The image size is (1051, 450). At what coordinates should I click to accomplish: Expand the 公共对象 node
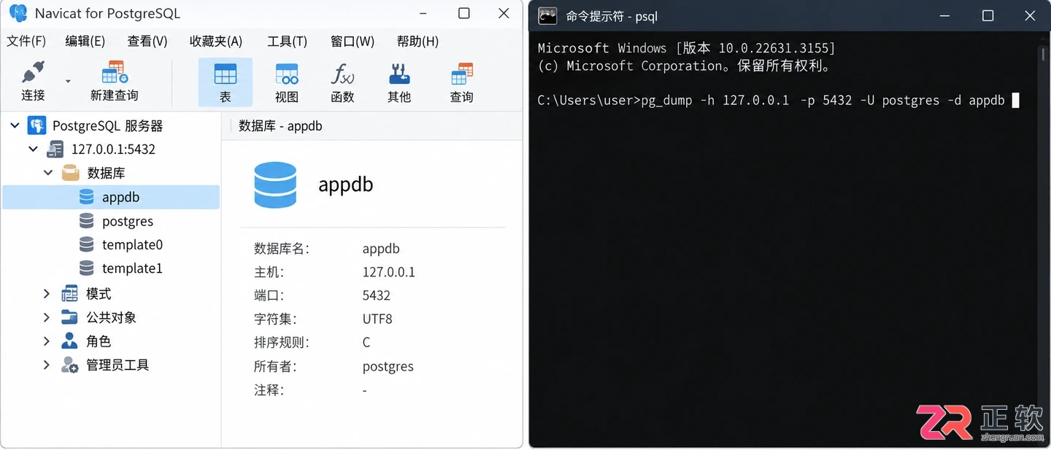[47, 317]
